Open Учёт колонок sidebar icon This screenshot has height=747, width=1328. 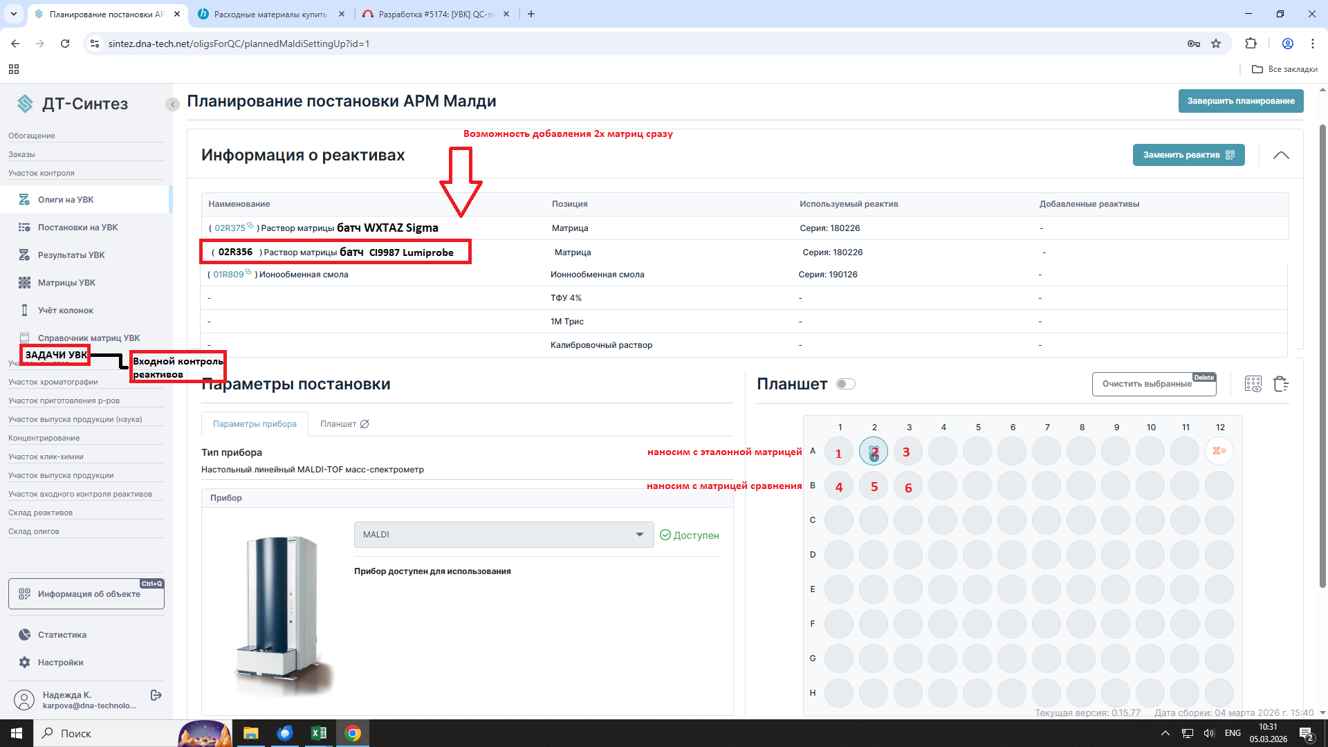click(24, 311)
